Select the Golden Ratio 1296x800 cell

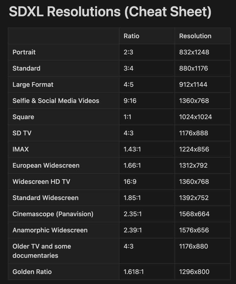(x=194, y=272)
